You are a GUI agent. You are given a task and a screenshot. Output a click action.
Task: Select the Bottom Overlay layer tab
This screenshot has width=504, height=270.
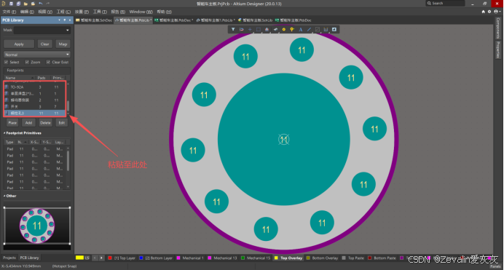[323, 258]
